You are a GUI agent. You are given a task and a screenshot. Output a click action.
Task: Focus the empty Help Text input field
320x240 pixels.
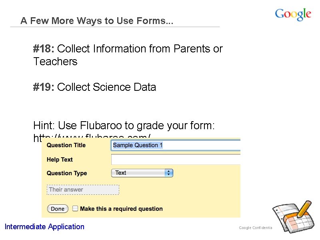point(175,160)
